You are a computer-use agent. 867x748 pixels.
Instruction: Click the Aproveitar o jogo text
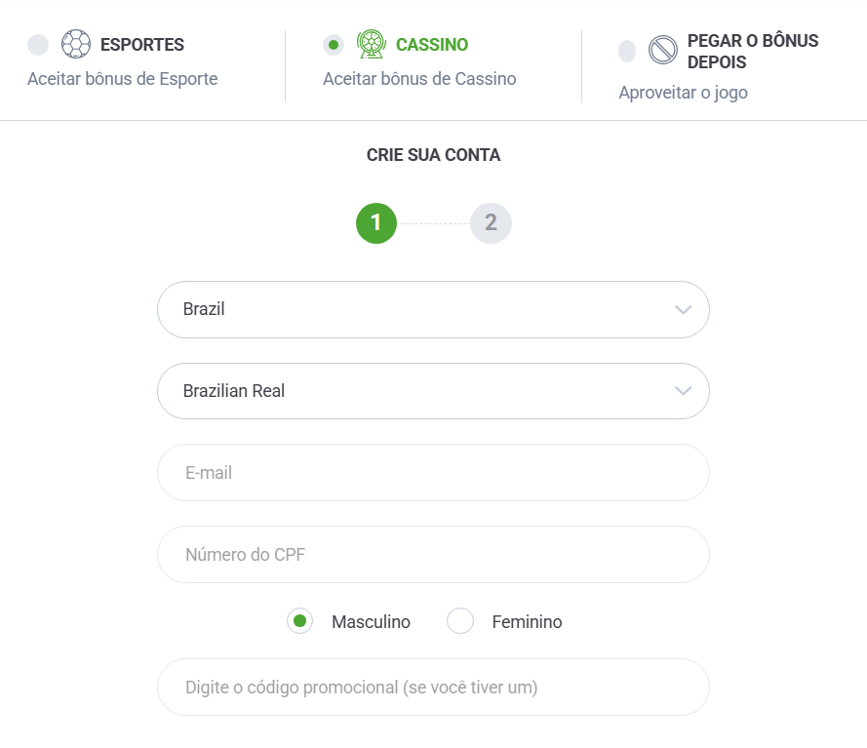tap(683, 93)
